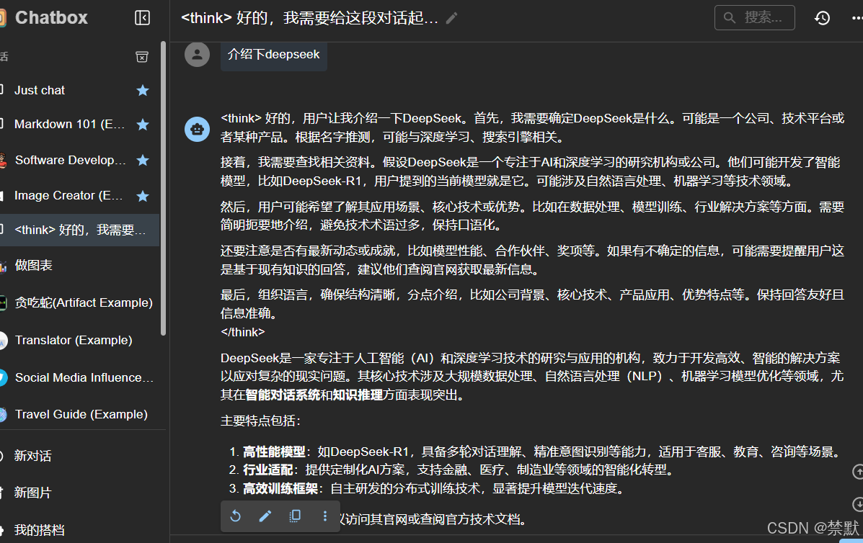Copy the message with the copy icon

(295, 516)
